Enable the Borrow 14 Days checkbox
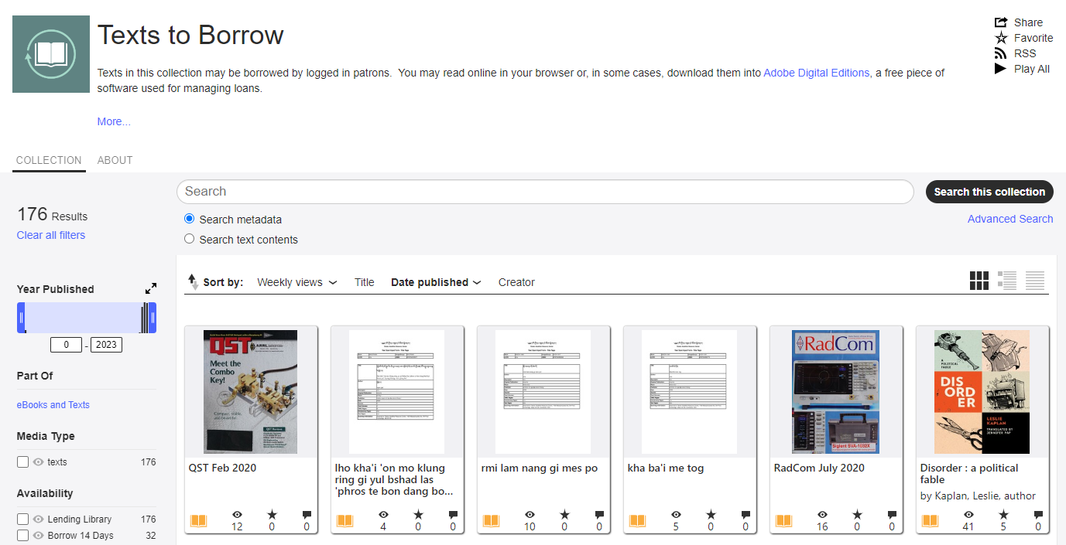The image size is (1066, 545). 23,536
